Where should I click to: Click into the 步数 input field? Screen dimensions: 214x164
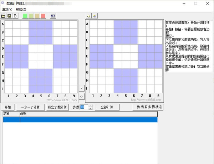pyautogui.click(x=84, y=107)
